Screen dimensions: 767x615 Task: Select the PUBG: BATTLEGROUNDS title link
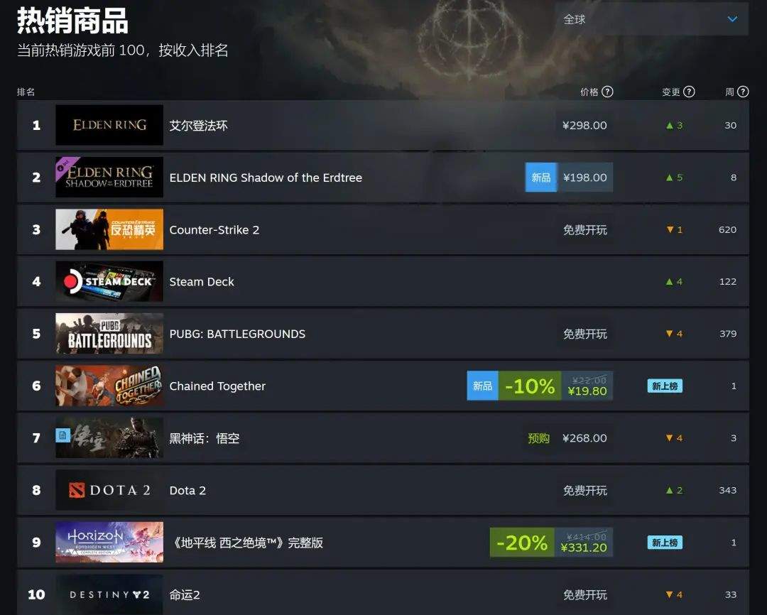coord(237,334)
